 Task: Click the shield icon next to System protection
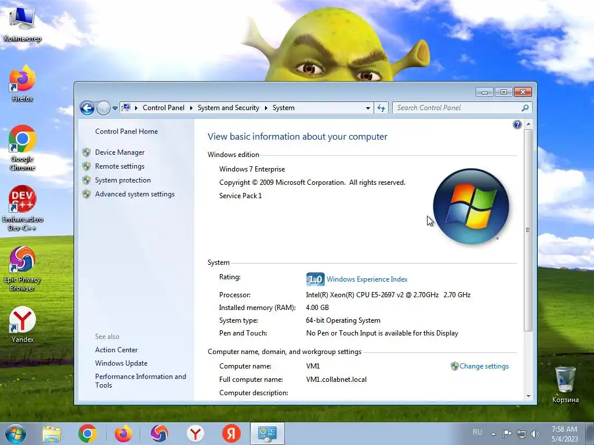[x=86, y=180]
